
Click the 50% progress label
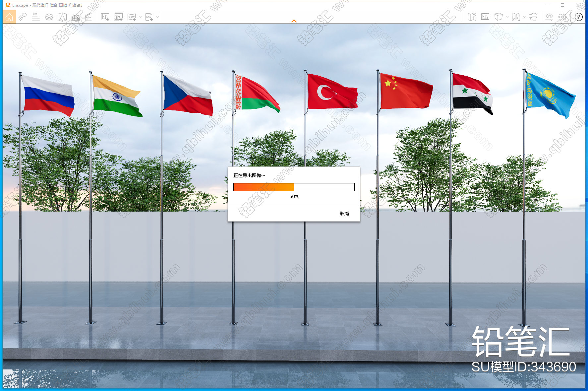click(294, 196)
